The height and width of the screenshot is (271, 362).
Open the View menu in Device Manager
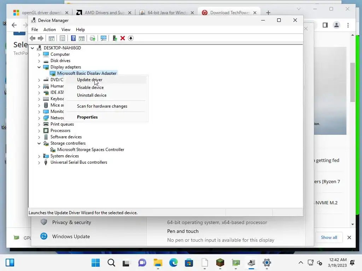tap(66, 30)
